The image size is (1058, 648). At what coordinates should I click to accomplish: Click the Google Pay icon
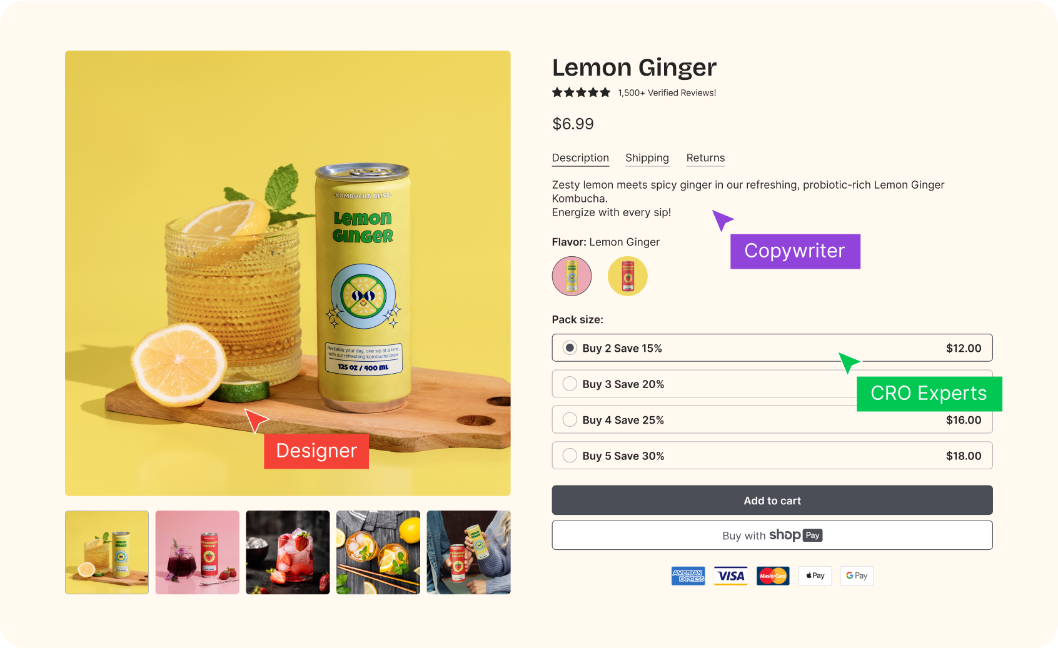(857, 576)
